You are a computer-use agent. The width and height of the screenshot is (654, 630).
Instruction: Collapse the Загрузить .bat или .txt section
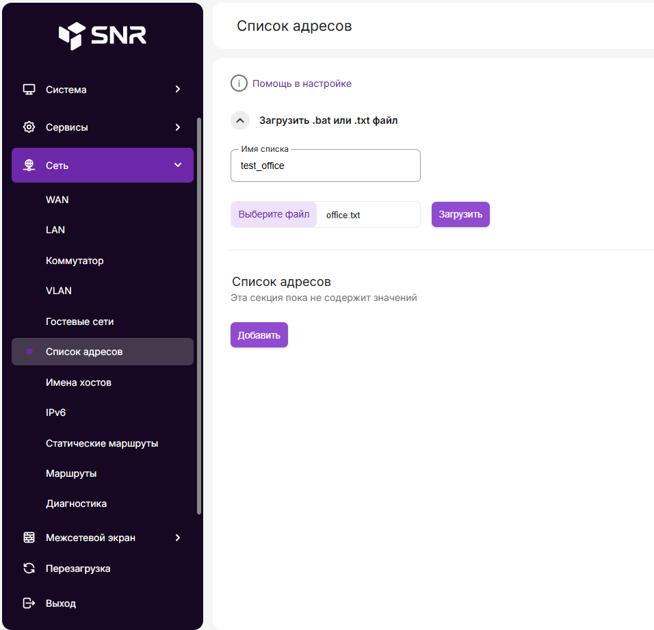(x=240, y=120)
